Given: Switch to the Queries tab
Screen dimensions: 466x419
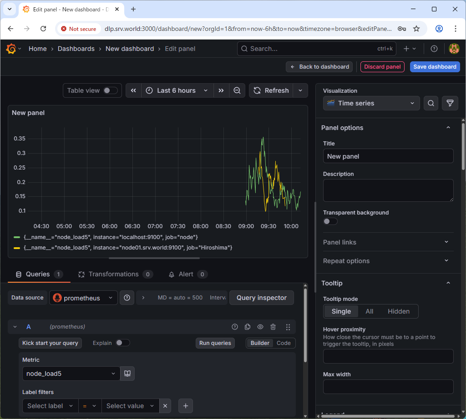Looking at the screenshot, I should (39, 274).
